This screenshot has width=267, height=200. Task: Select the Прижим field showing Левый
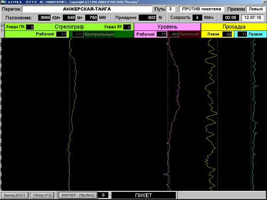(256, 9)
